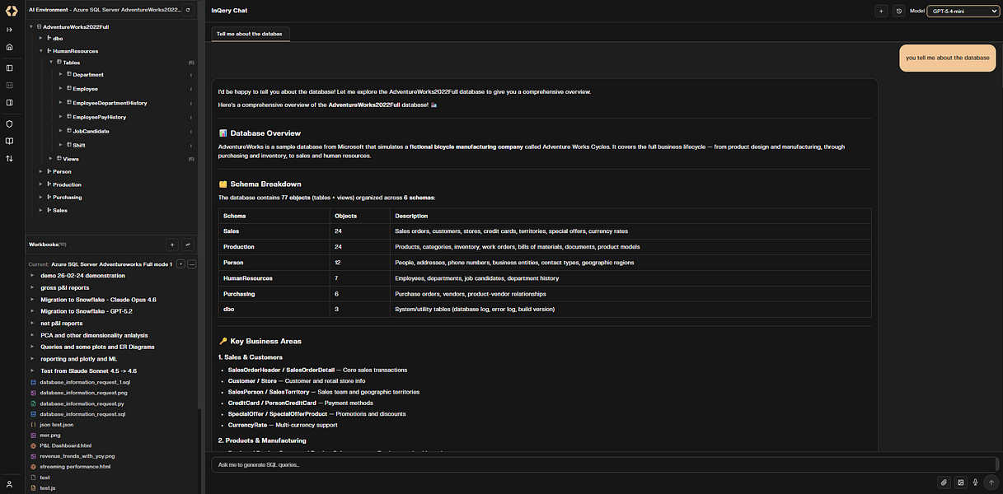Start voice input with microphone icon
Screen dimensions: 1003x494
(x=975, y=482)
